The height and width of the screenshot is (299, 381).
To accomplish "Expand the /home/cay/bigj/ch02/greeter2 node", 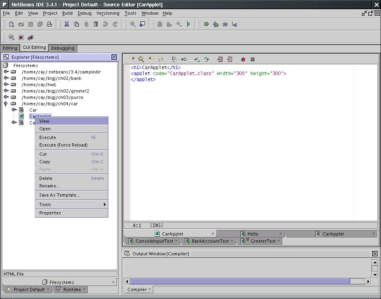I will click(x=6, y=91).
